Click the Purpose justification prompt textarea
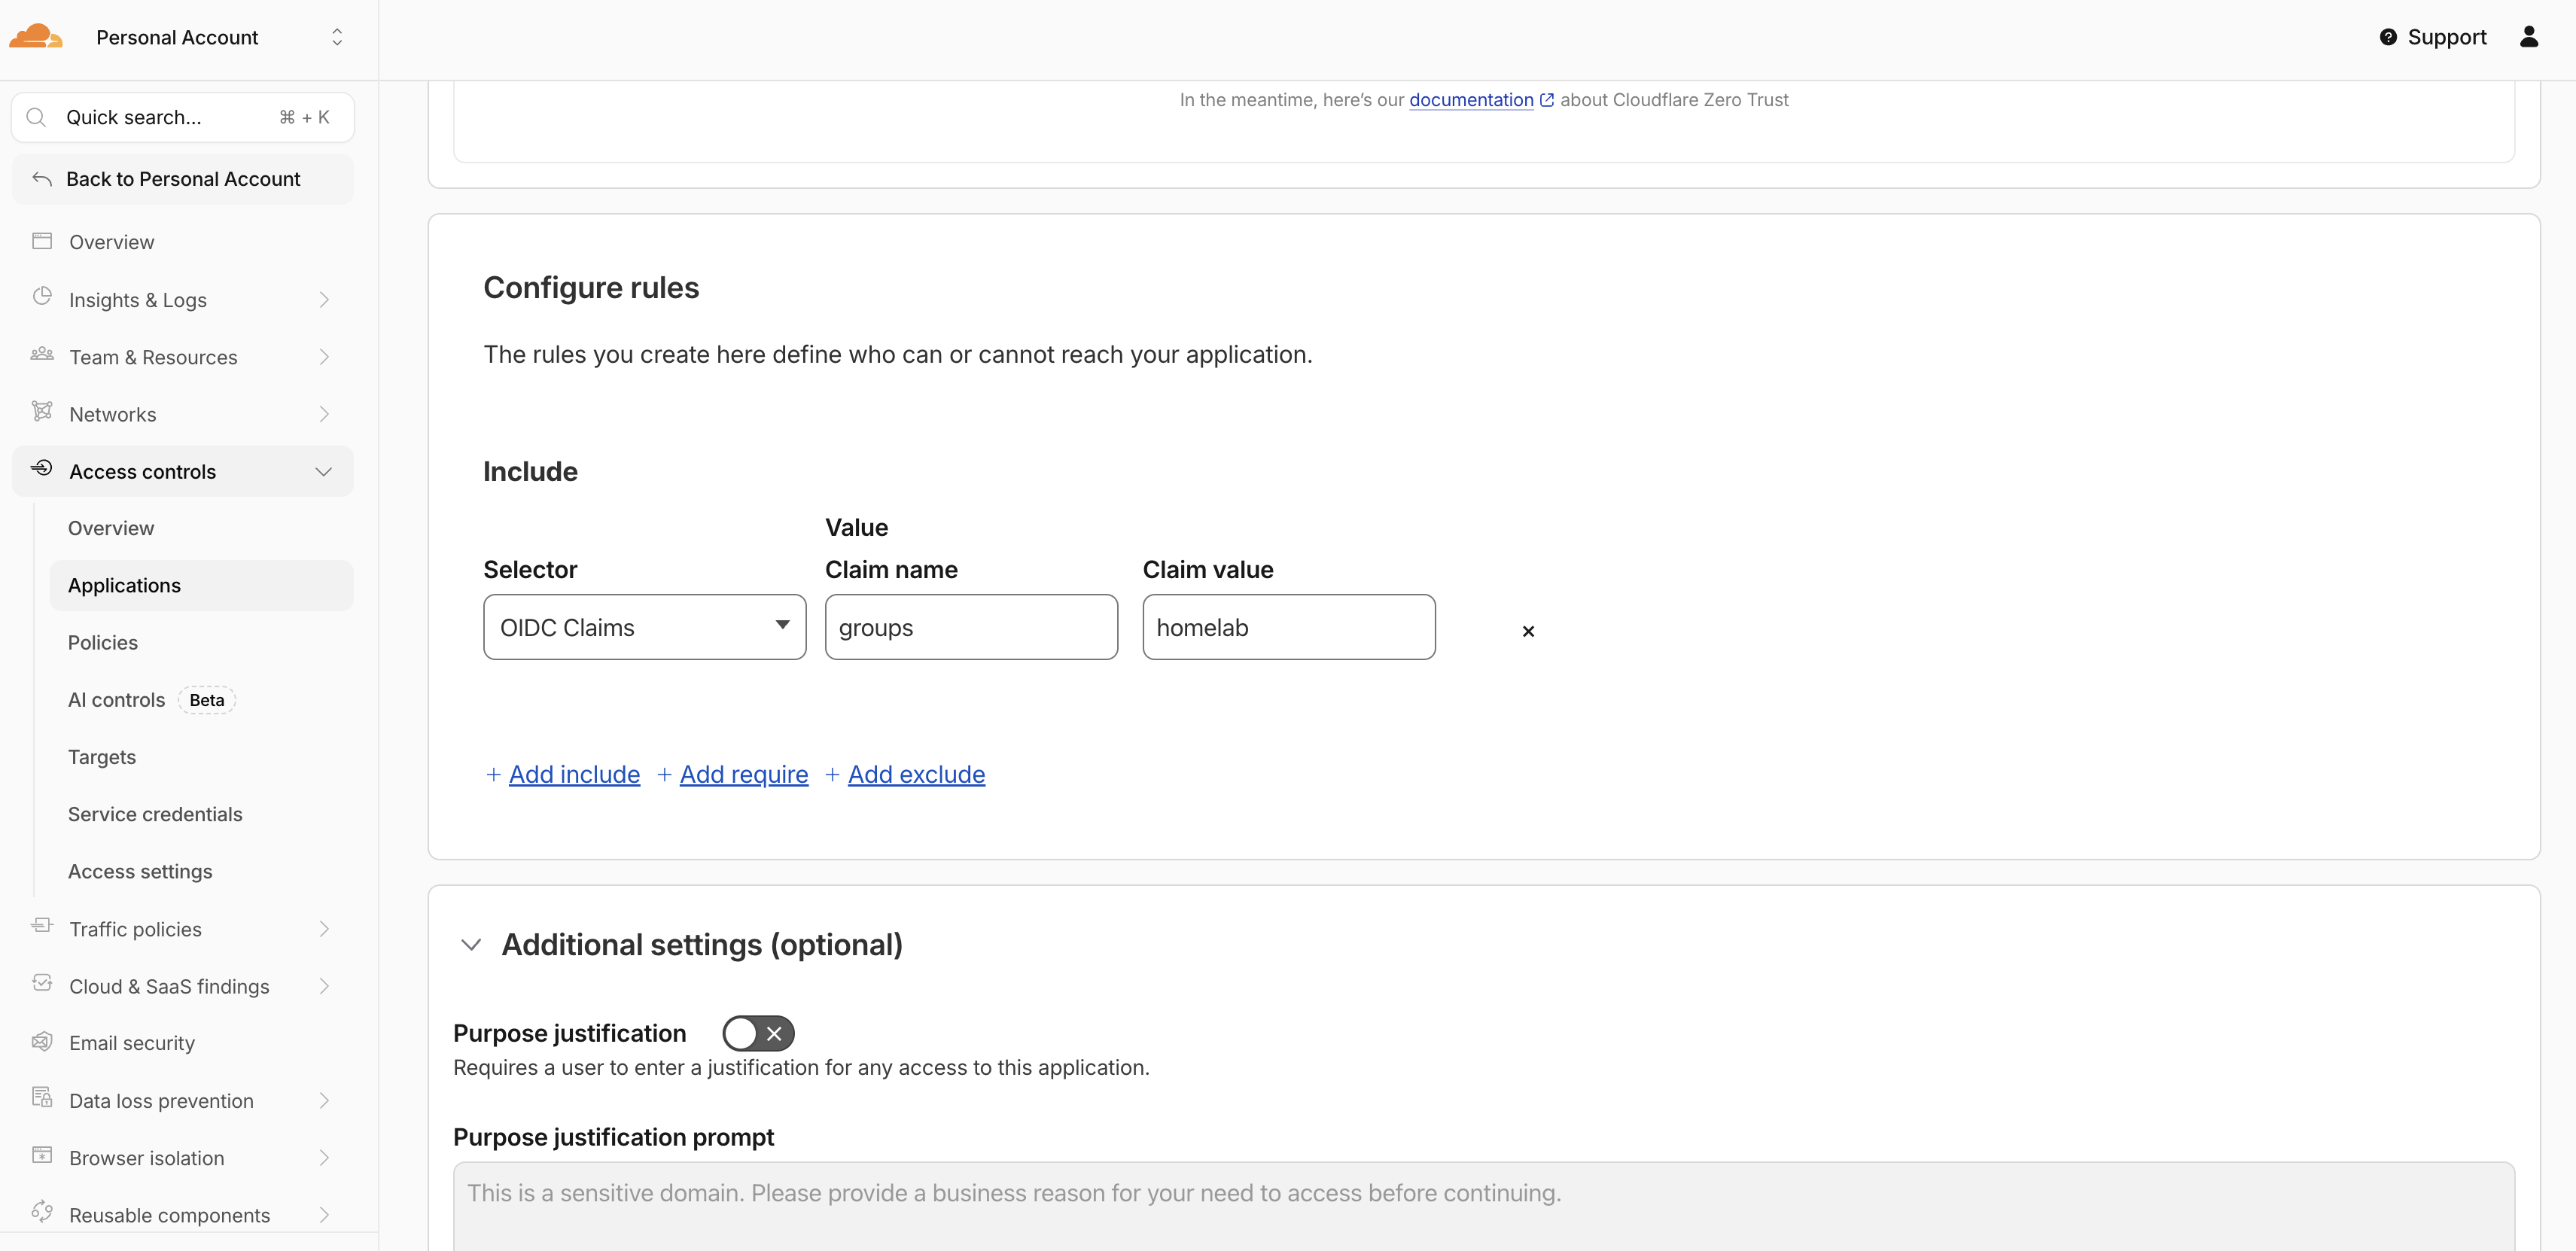 (1484, 1206)
